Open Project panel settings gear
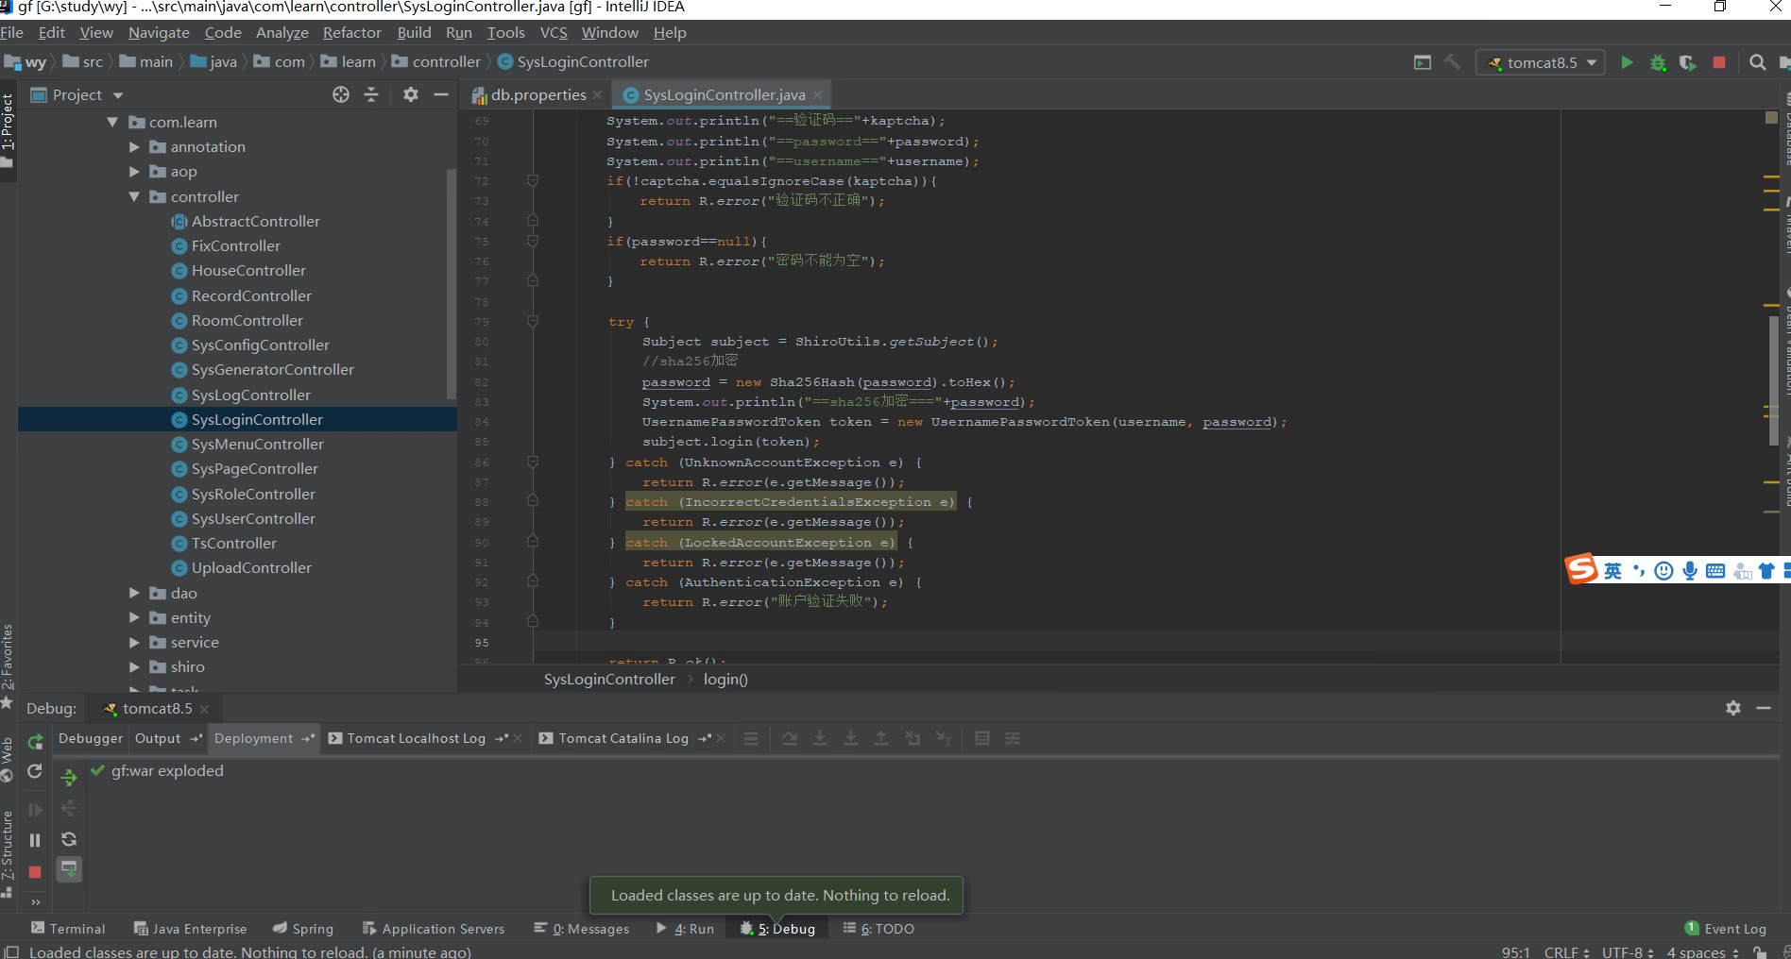The width and height of the screenshot is (1791, 959). [411, 94]
